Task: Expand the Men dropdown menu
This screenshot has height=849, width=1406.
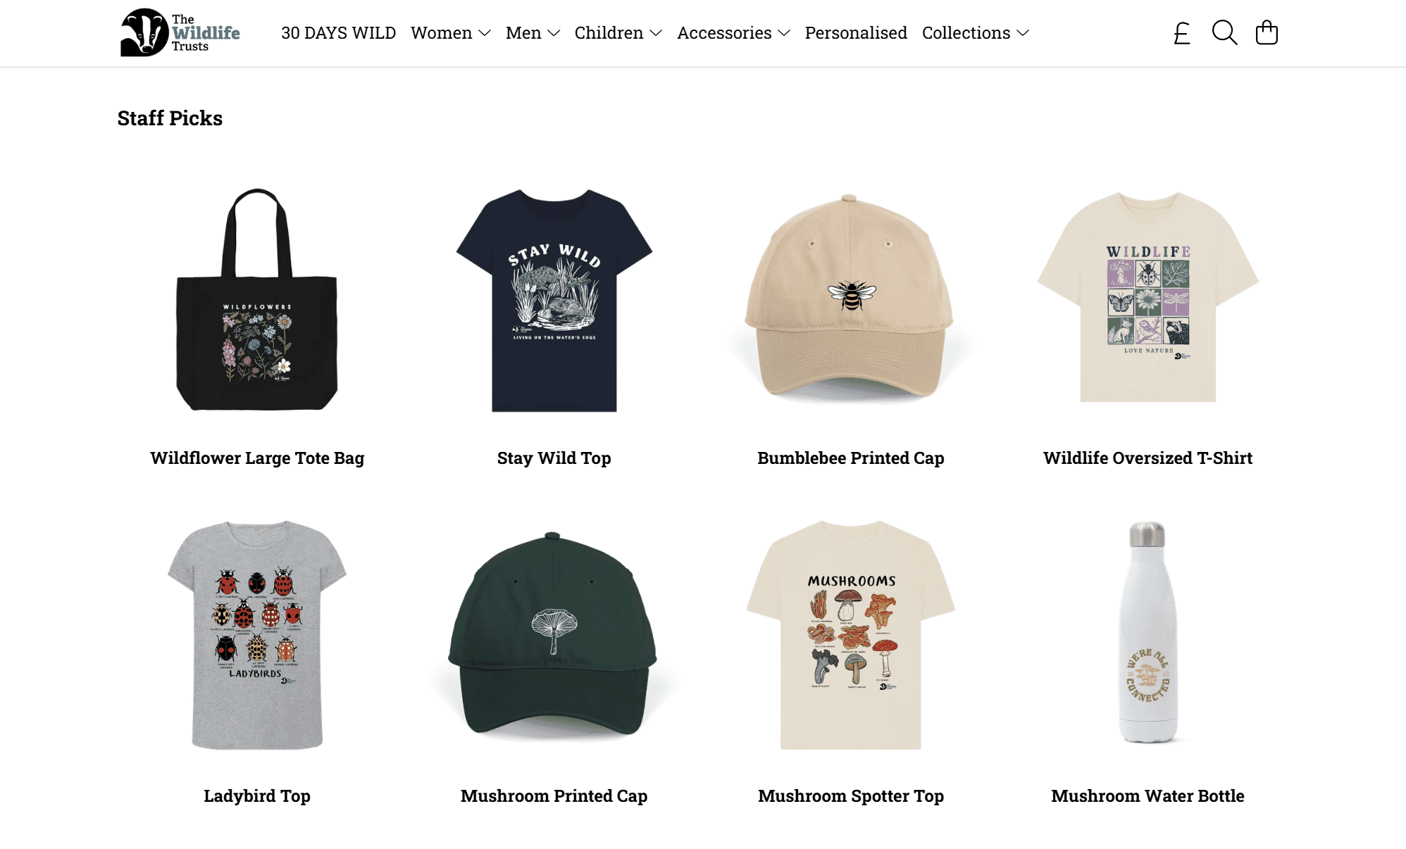Action: (533, 33)
